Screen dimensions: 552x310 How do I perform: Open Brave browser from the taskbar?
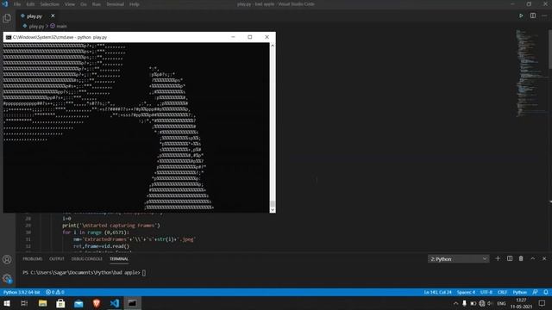(97, 303)
